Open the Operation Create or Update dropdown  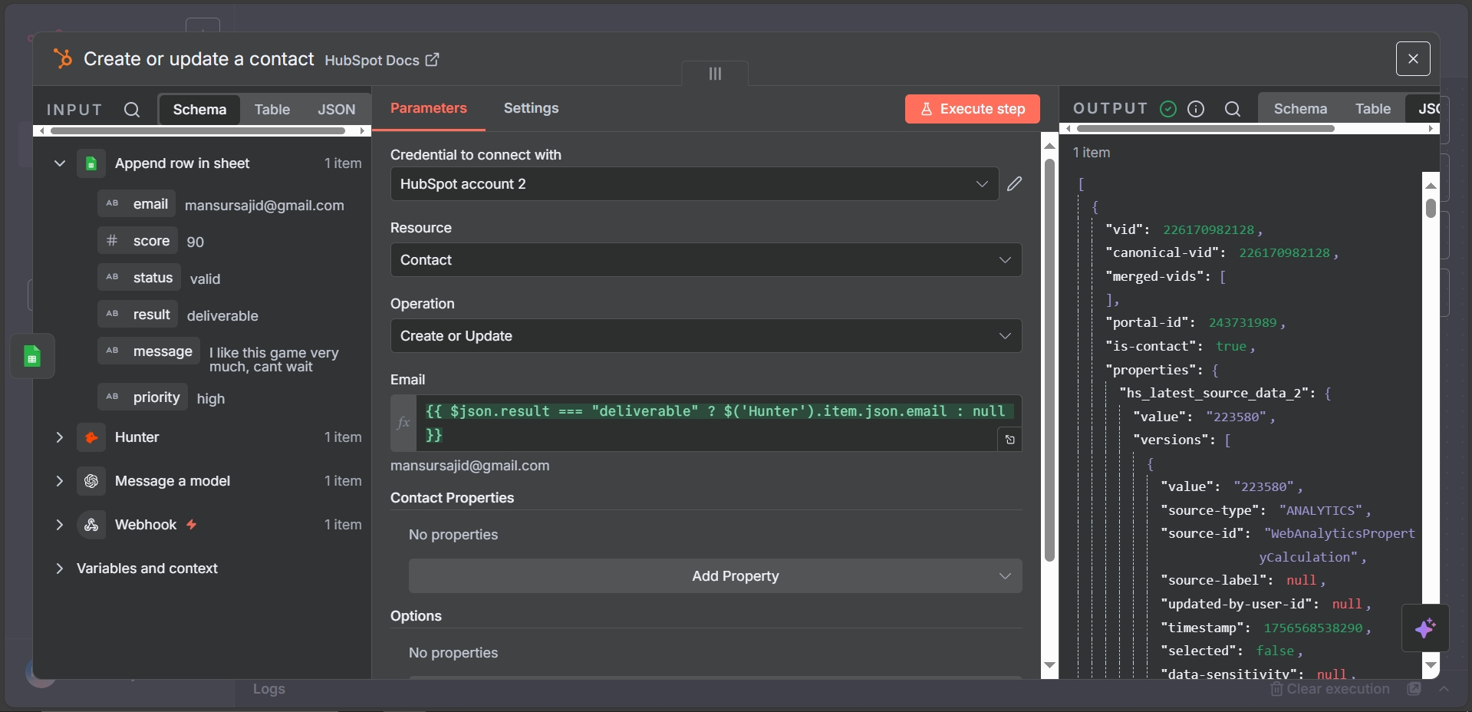[x=706, y=336]
